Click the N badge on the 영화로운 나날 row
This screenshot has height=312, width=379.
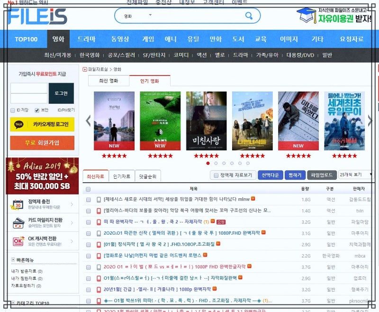pos(205,255)
